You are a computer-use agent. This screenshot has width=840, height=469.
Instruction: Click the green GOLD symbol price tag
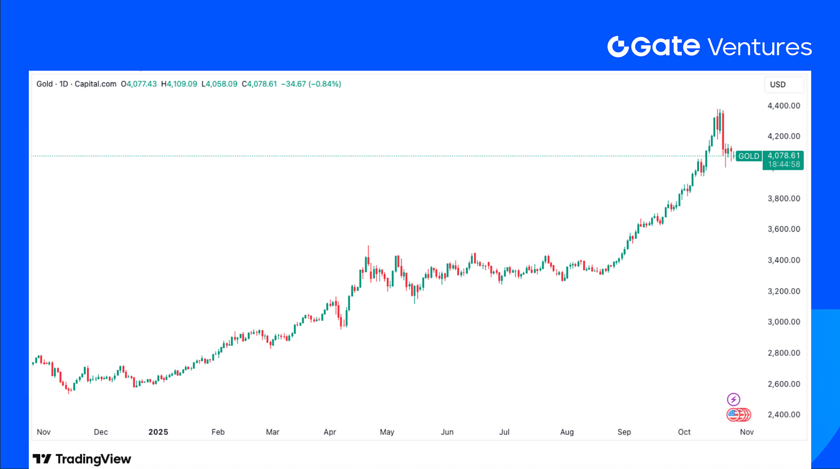pos(748,156)
